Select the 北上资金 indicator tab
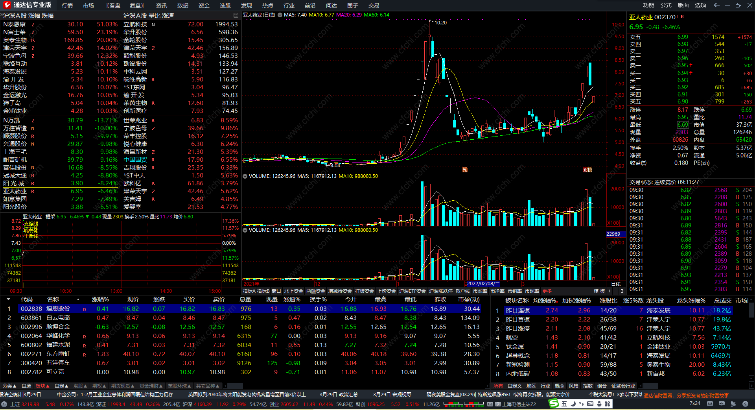The width and height of the screenshot is (755, 410). click(294, 291)
